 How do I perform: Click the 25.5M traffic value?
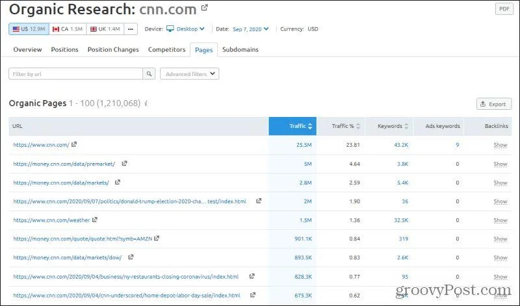pos(304,145)
